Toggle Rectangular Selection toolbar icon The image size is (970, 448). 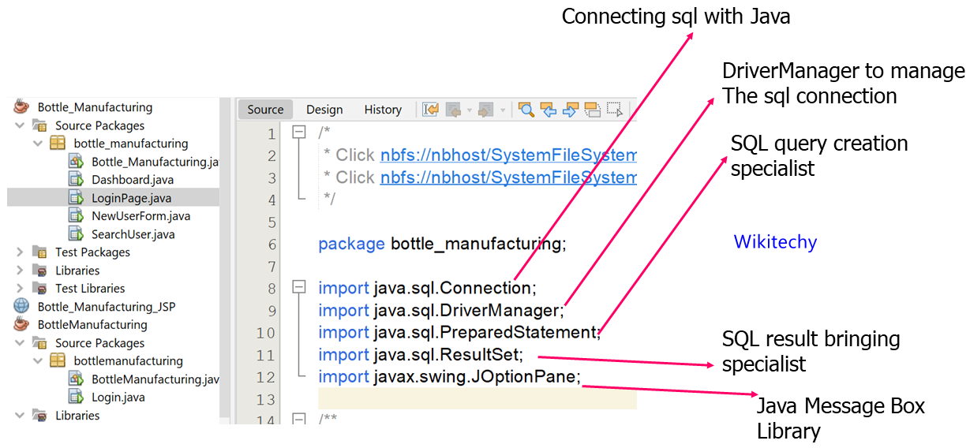(615, 110)
